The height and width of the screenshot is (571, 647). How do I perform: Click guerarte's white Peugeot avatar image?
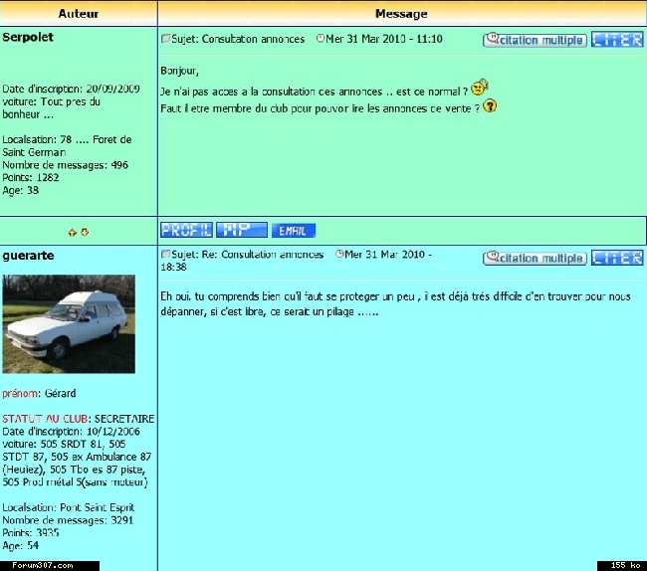69,324
